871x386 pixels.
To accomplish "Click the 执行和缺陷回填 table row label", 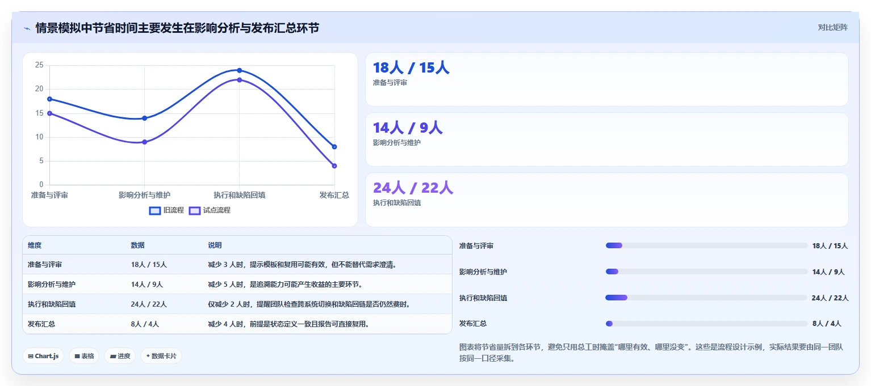I will tap(52, 304).
